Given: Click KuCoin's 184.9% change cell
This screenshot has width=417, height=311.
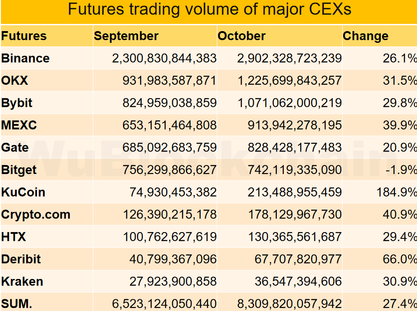Looking at the screenshot, I should [x=397, y=192].
